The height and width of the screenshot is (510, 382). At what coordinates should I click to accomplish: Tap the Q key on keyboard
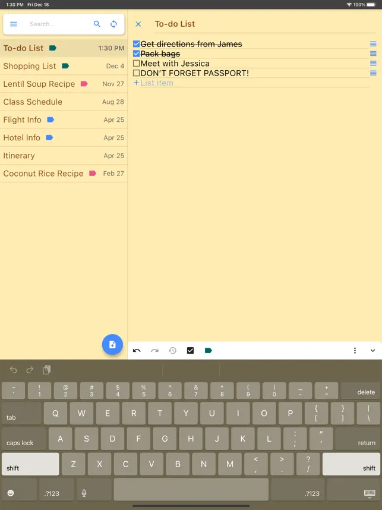56,413
